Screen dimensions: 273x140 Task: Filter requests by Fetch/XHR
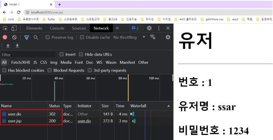point(21,62)
